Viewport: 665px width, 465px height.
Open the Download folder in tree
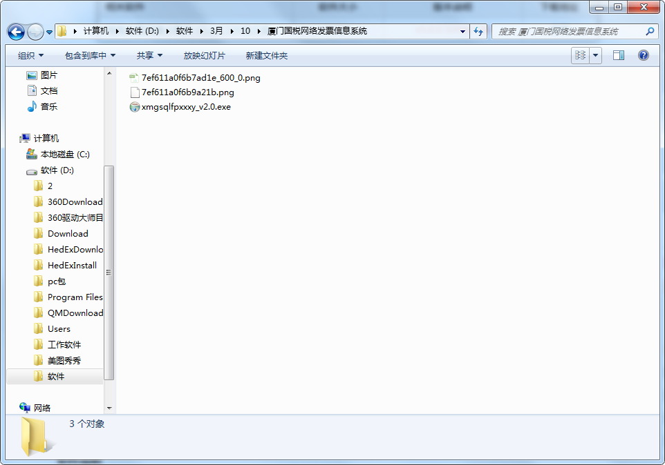(x=68, y=234)
